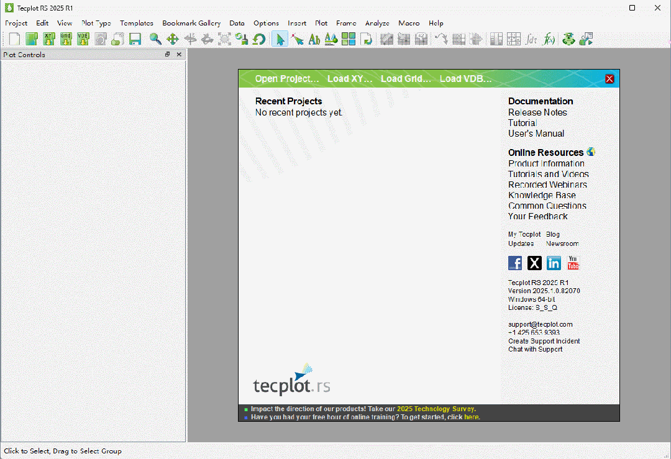Viewport: 671px width, 459px height.
Task: Click the four-colored-squares frame layout icon
Action: point(349,39)
